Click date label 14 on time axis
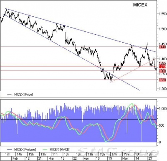This screenshot has height=161, width=167. click(137, 158)
